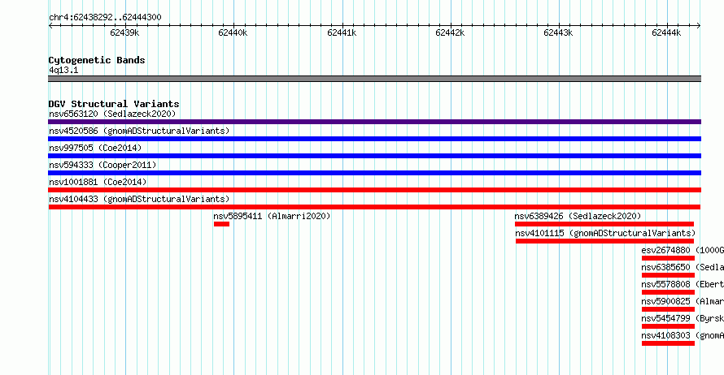
Task: Select the 4q13.1 band label
Action: [x=63, y=70]
